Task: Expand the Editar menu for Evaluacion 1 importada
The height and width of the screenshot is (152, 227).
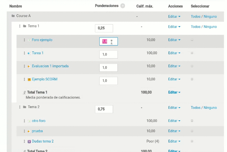Action: pos(174,66)
